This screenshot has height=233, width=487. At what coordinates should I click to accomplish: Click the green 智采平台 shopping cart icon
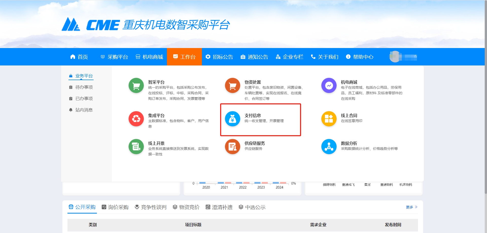(x=136, y=86)
